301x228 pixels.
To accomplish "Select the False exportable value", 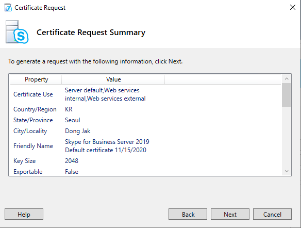I will 72,172.
